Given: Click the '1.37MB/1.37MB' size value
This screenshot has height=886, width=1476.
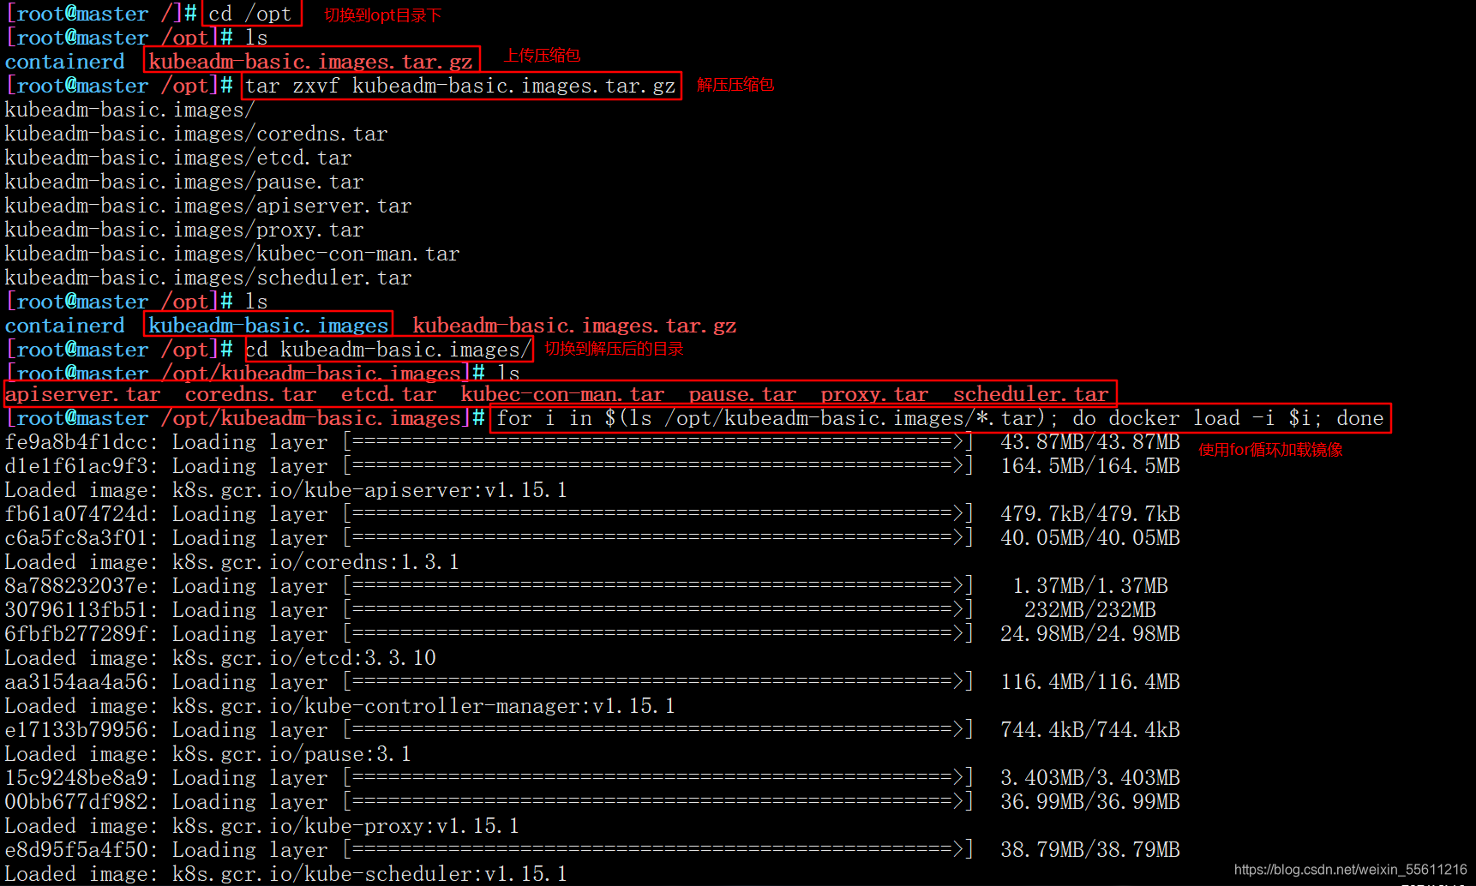Looking at the screenshot, I should 1090,586.
